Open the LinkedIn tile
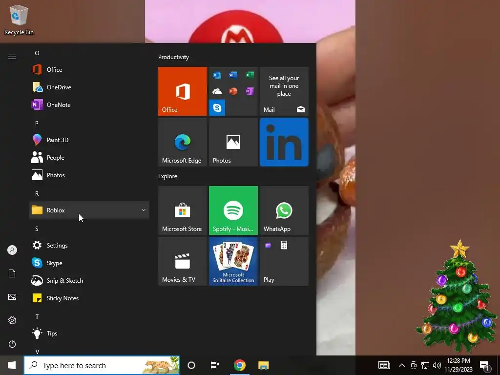Screen dimensions: 500x375 [284, 142]
